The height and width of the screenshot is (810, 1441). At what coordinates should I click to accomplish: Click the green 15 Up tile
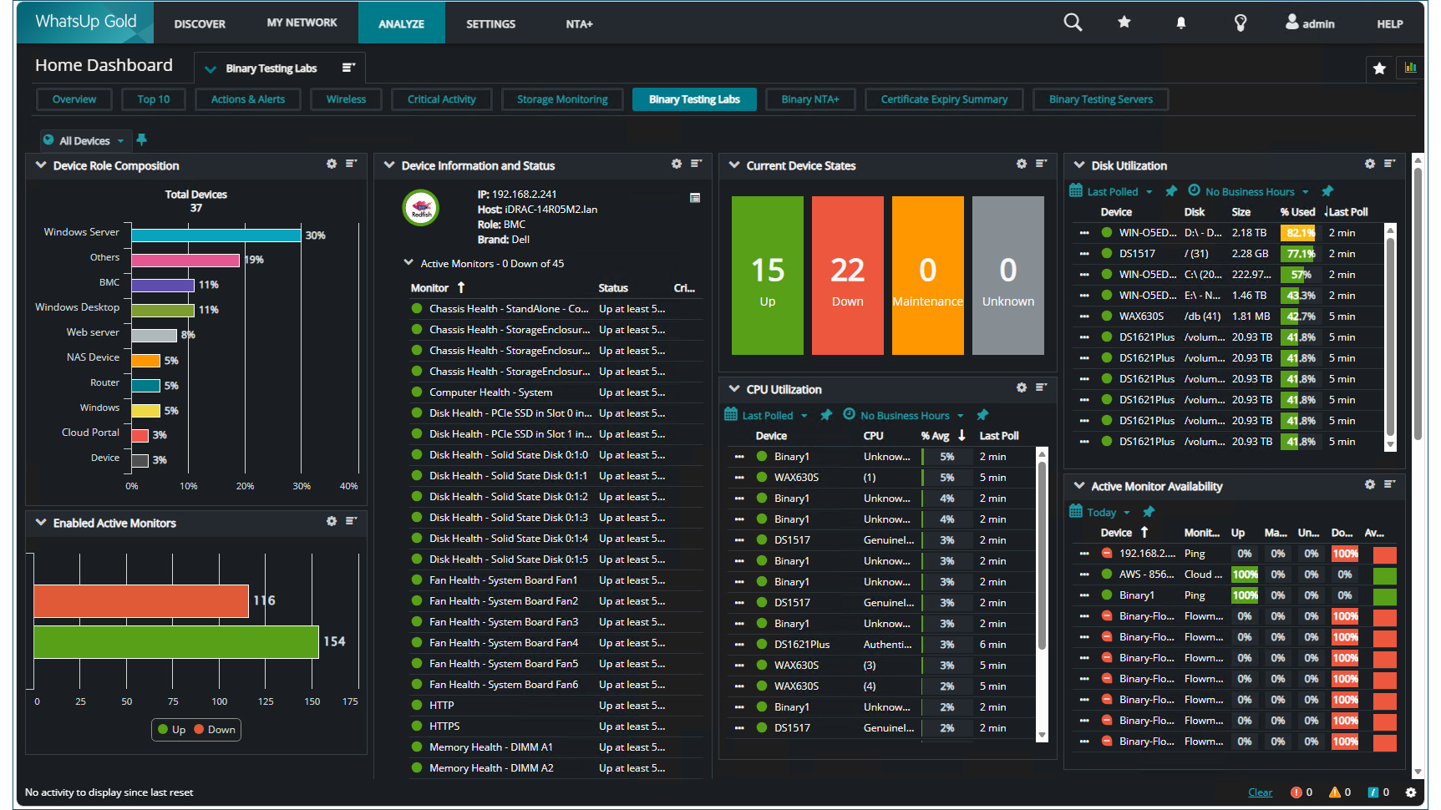767,276
